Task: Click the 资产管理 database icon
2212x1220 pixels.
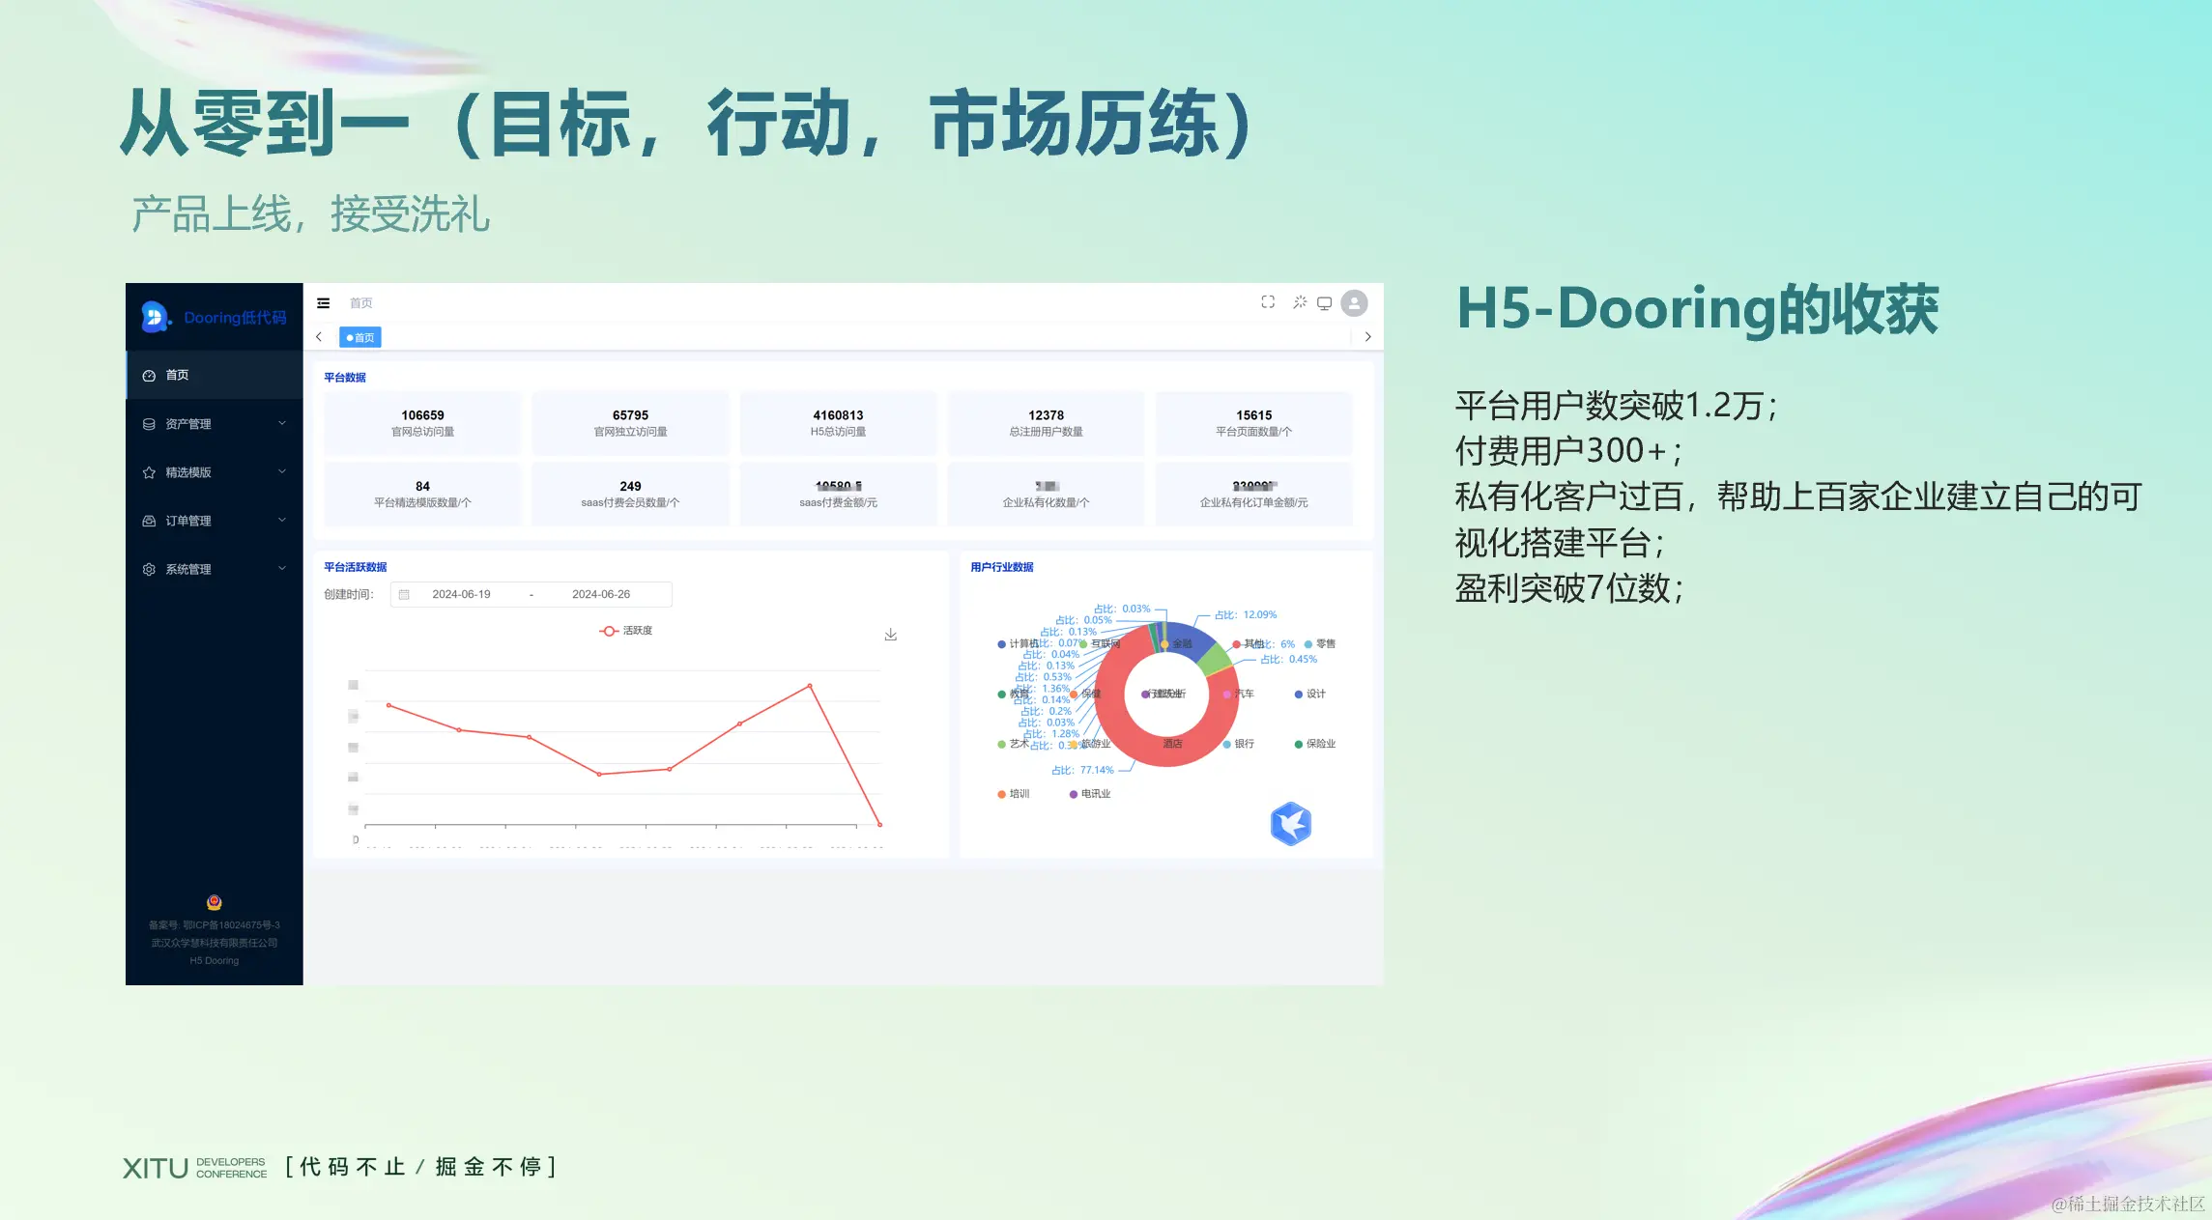Action: (x=149, y=424)
